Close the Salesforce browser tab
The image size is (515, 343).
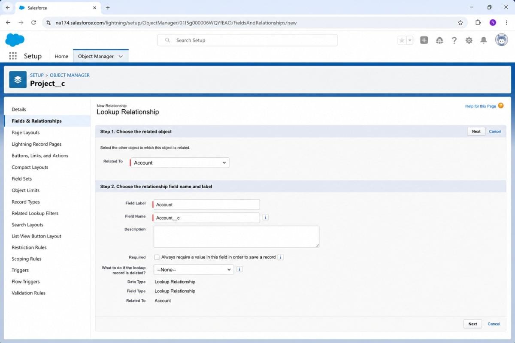[95, 8]
